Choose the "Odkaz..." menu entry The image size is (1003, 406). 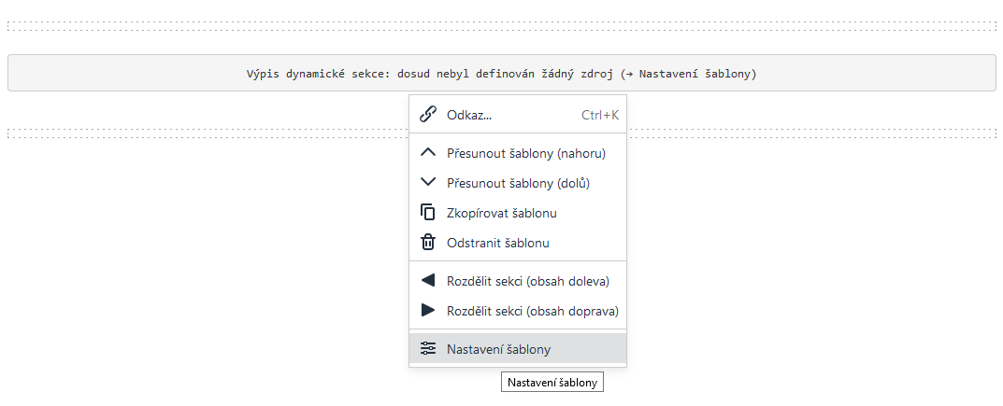tap(469, 115)
